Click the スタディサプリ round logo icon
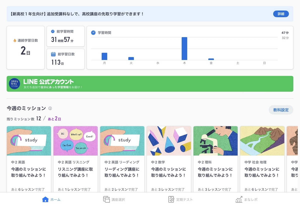Screen dimensions: 300x206 tap(14, 84)
